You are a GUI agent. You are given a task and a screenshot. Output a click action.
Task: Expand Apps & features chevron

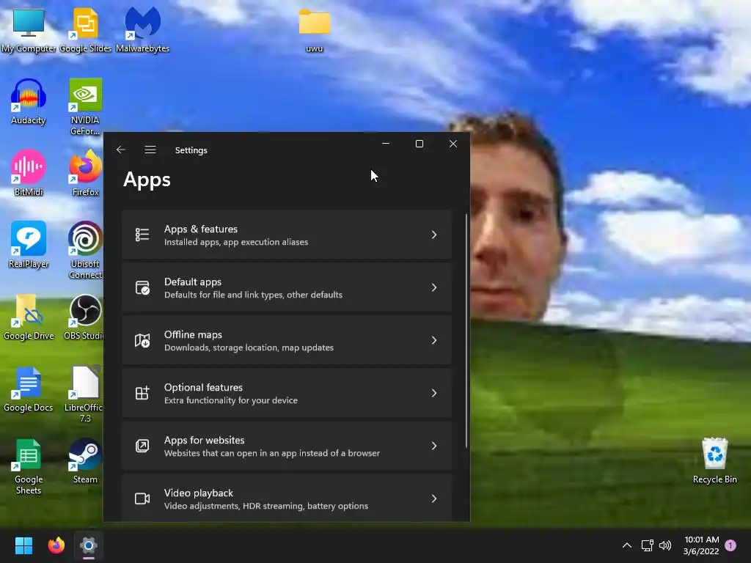pyautogui.click(x=434, y=235)
